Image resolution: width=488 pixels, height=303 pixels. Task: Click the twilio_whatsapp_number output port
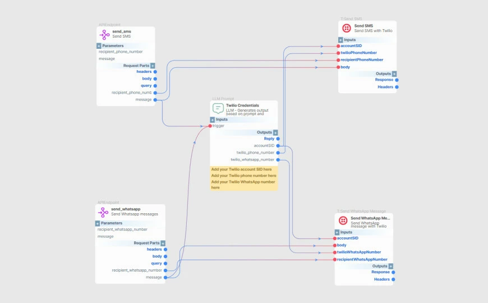(278, 160)
